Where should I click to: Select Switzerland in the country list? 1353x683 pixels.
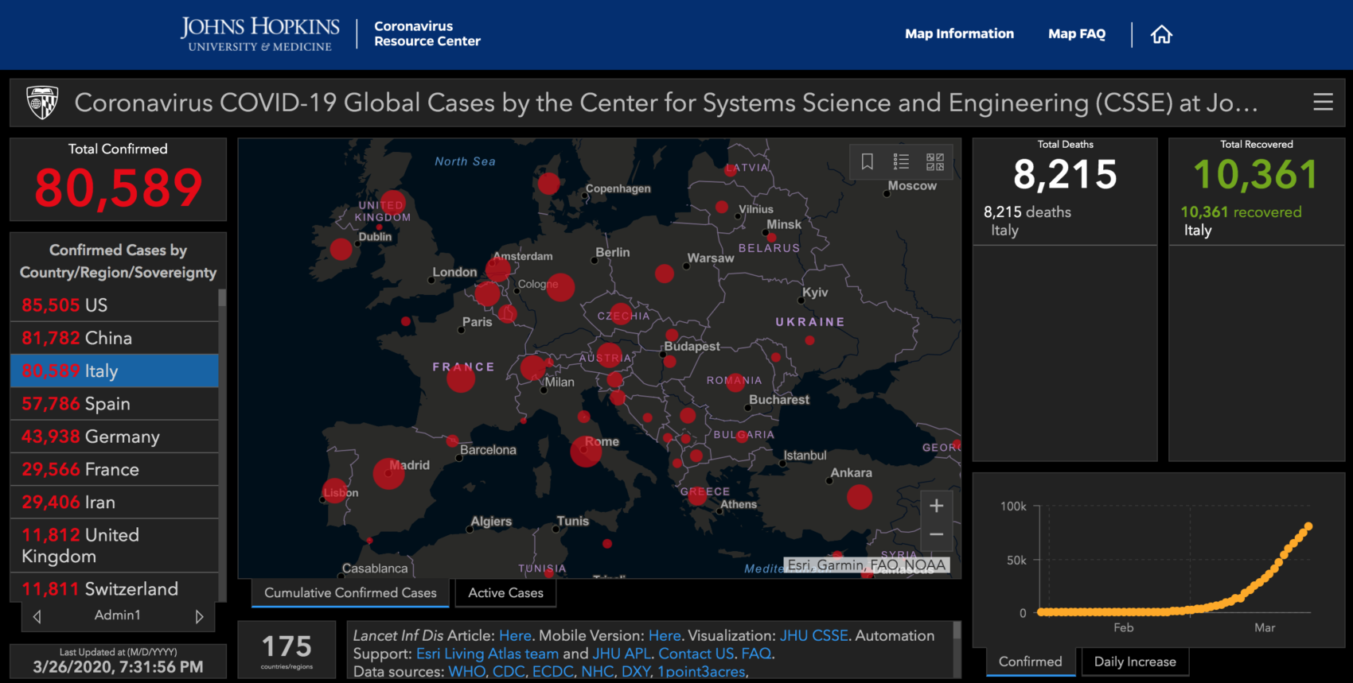tap(114, 588)
